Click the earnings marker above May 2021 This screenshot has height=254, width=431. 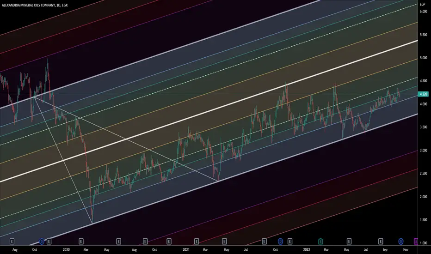point(224,242)
